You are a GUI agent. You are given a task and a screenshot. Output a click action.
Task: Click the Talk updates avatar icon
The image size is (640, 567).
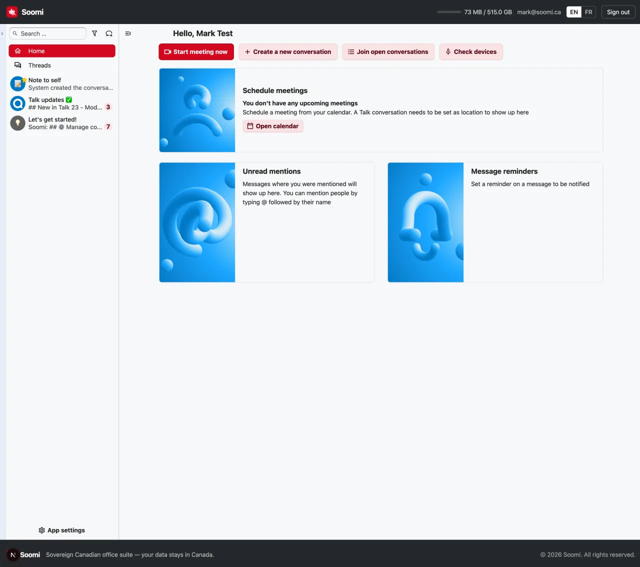pyautogui.click(x=18, y=103)
